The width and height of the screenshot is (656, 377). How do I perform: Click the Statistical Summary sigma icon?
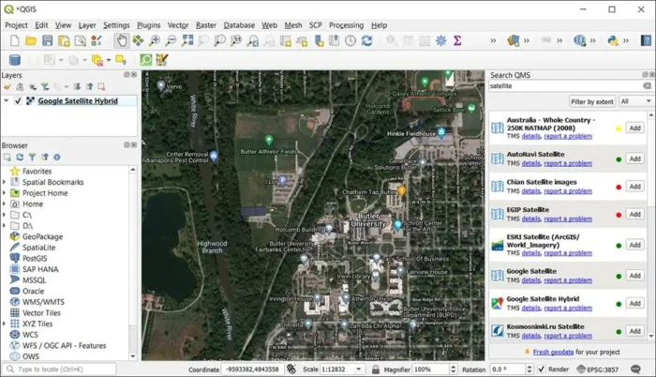(457, 41)
